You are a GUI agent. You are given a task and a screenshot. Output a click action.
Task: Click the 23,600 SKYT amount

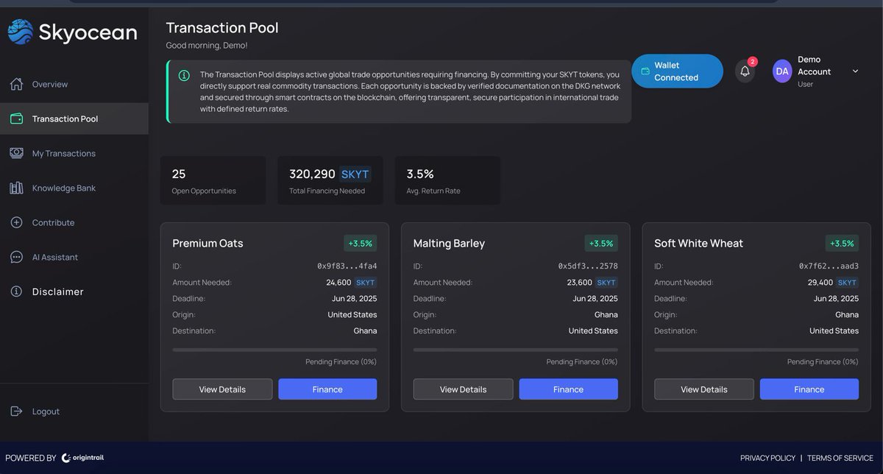592,282
